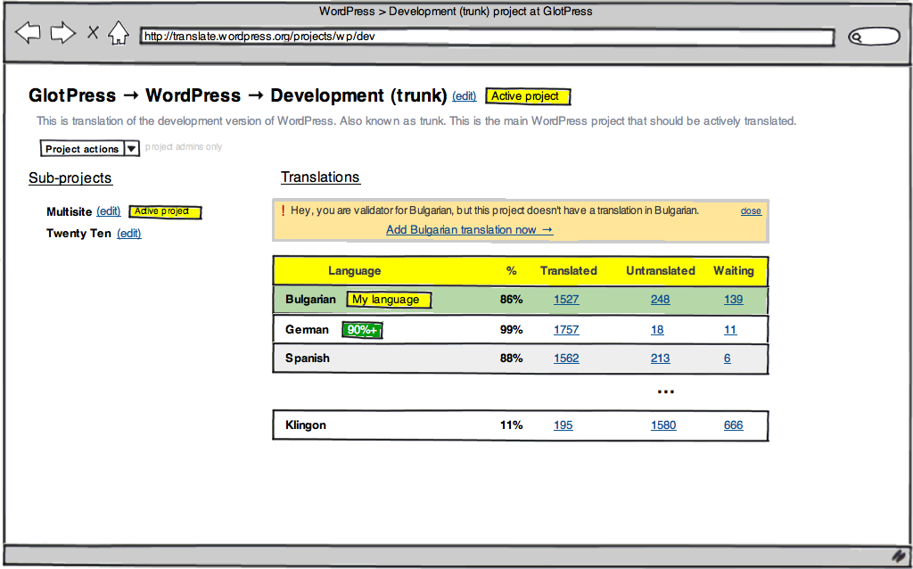The width and height of the screenshot is (913, 569).
Task: Edit the Twenty Ten sub-project
Action: pos(129,234)
